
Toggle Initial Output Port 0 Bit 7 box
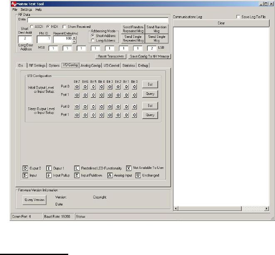pos(77,87)
